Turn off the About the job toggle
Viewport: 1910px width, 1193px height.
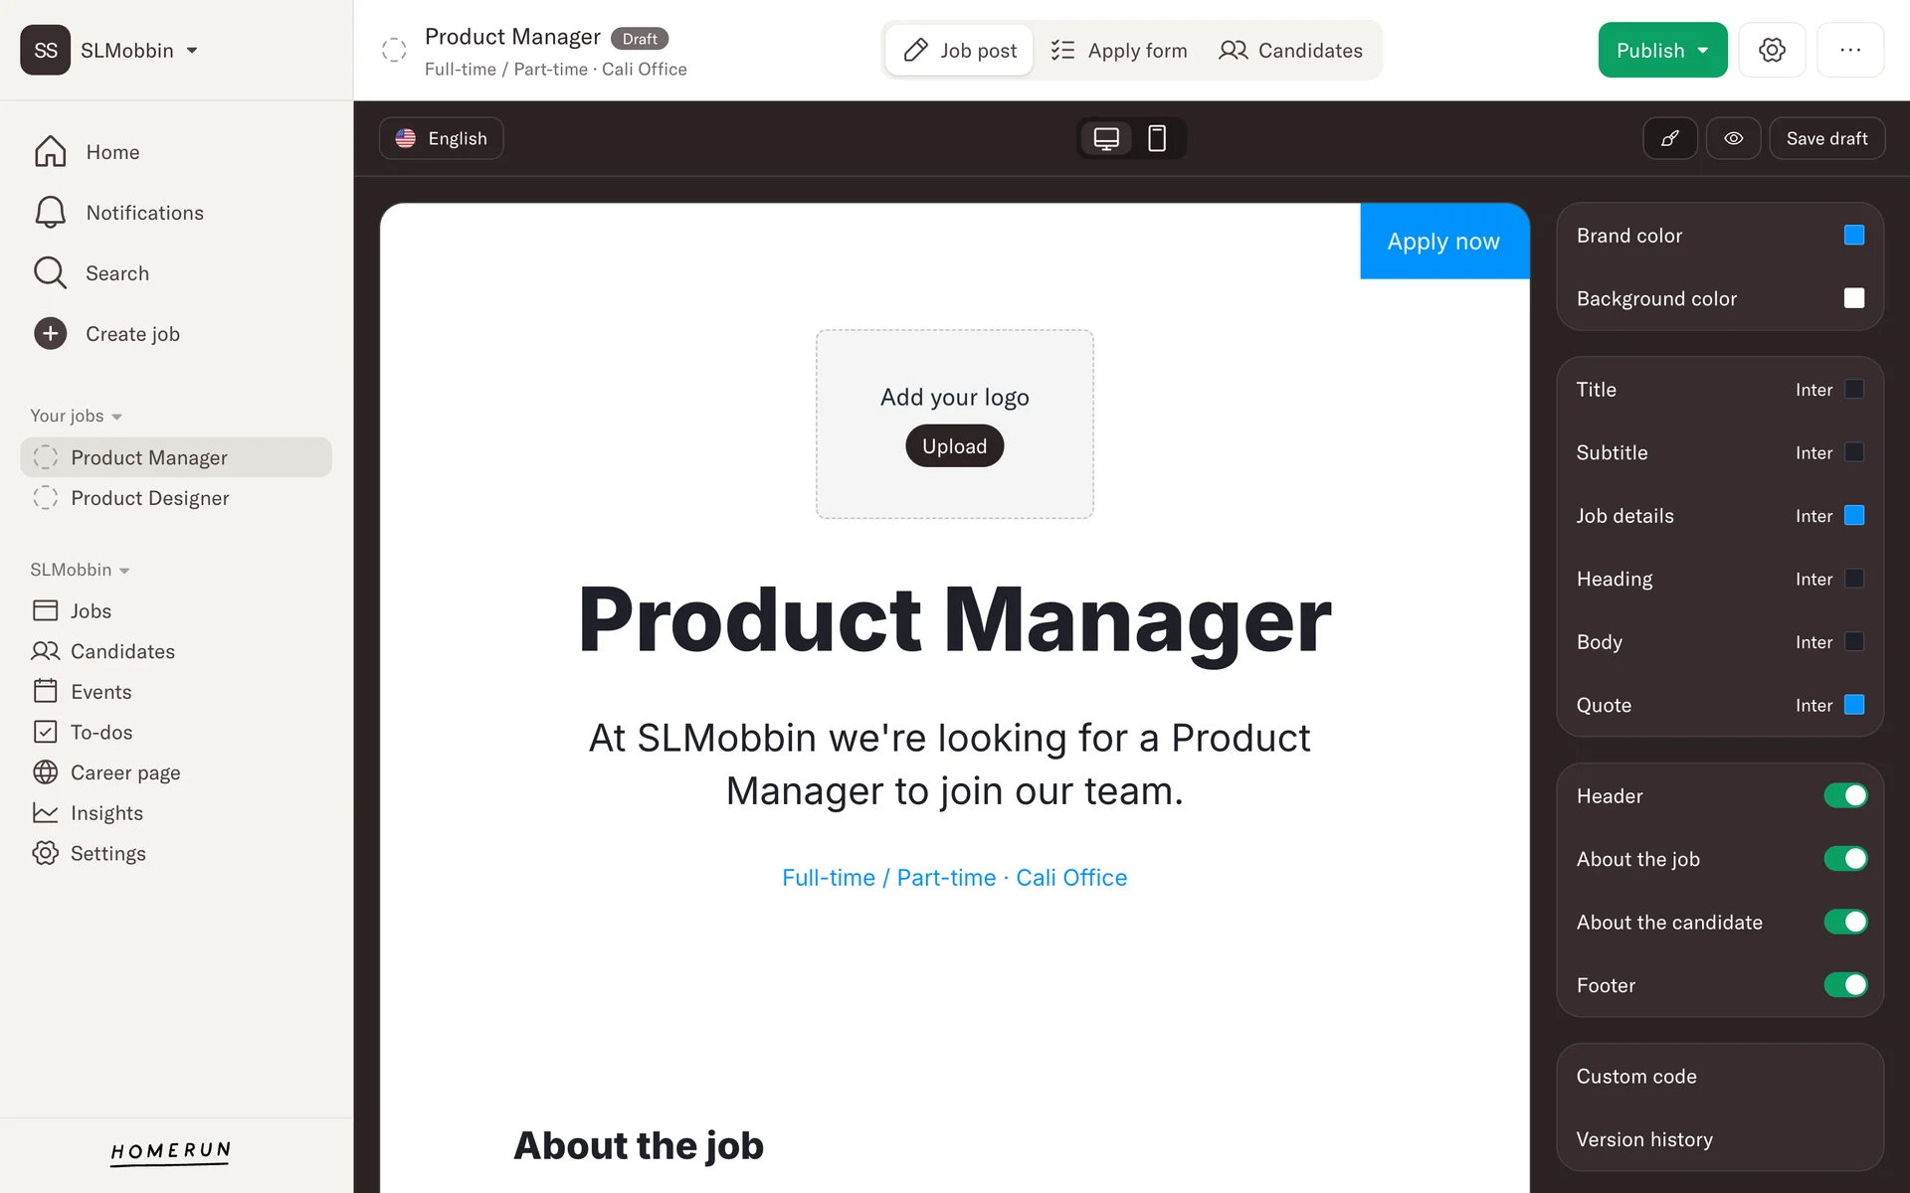(x=1845, y=859)
